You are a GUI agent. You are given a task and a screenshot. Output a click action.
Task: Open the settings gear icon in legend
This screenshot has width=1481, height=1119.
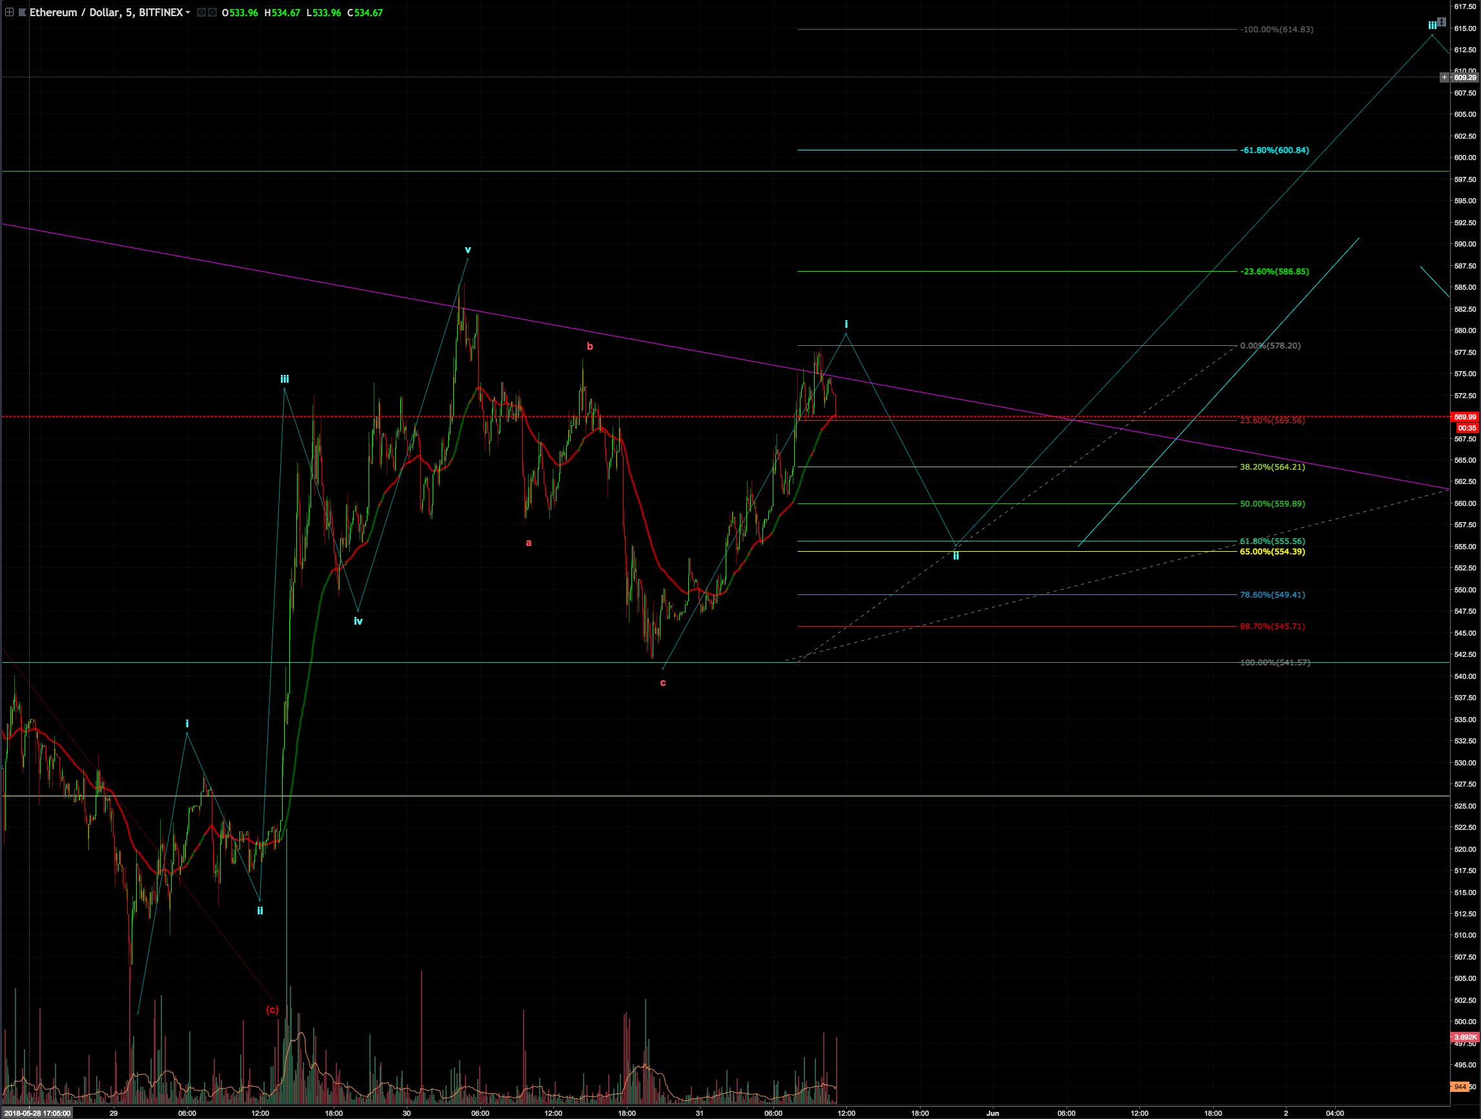click(x=212, y=12)
